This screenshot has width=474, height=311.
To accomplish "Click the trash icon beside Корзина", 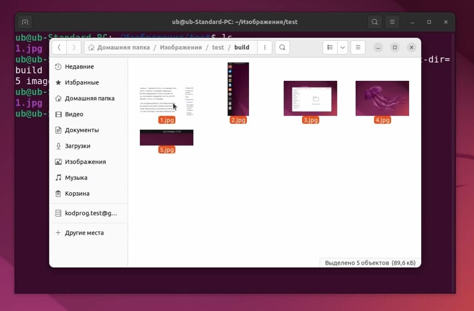I will 58,194.
